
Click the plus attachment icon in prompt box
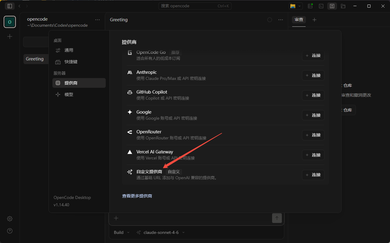tap(116, 218)
